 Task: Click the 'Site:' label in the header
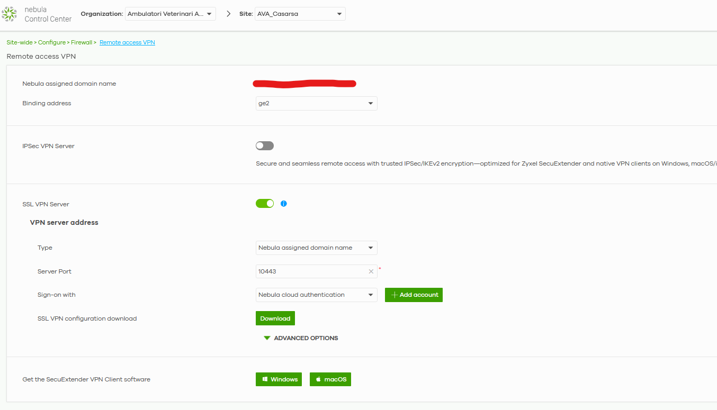(245, 14)
